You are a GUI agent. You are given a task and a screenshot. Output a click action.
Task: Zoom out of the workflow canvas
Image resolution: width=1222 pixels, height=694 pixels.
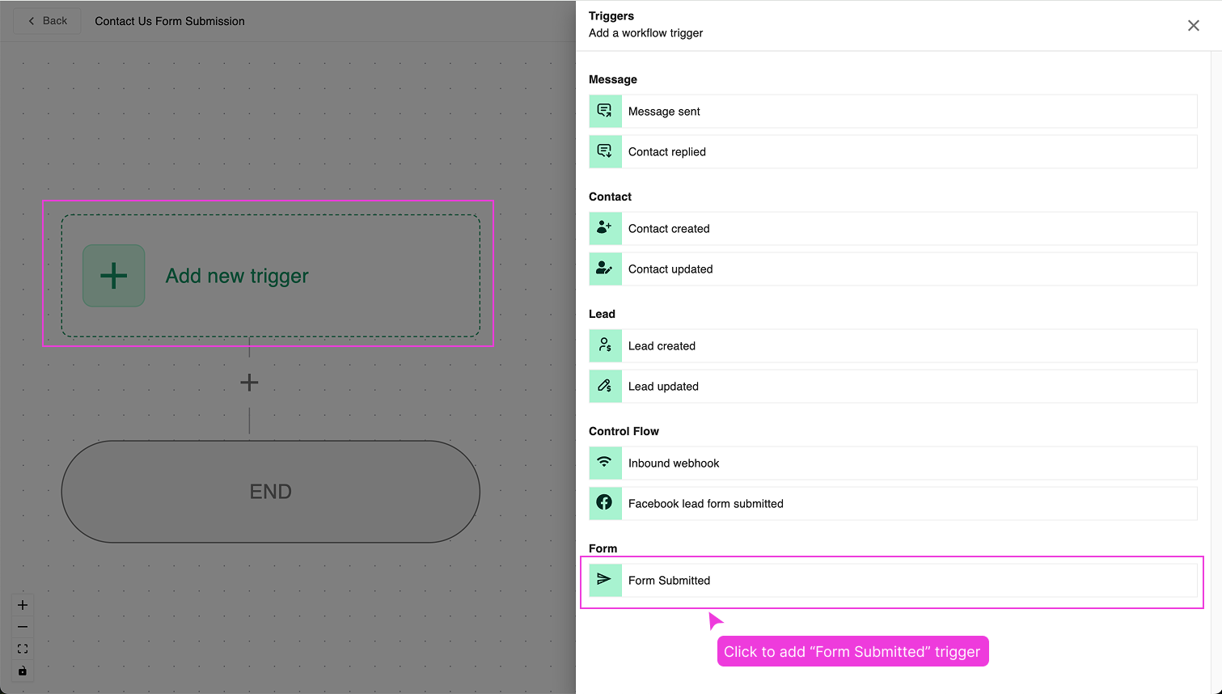[22, 626]
